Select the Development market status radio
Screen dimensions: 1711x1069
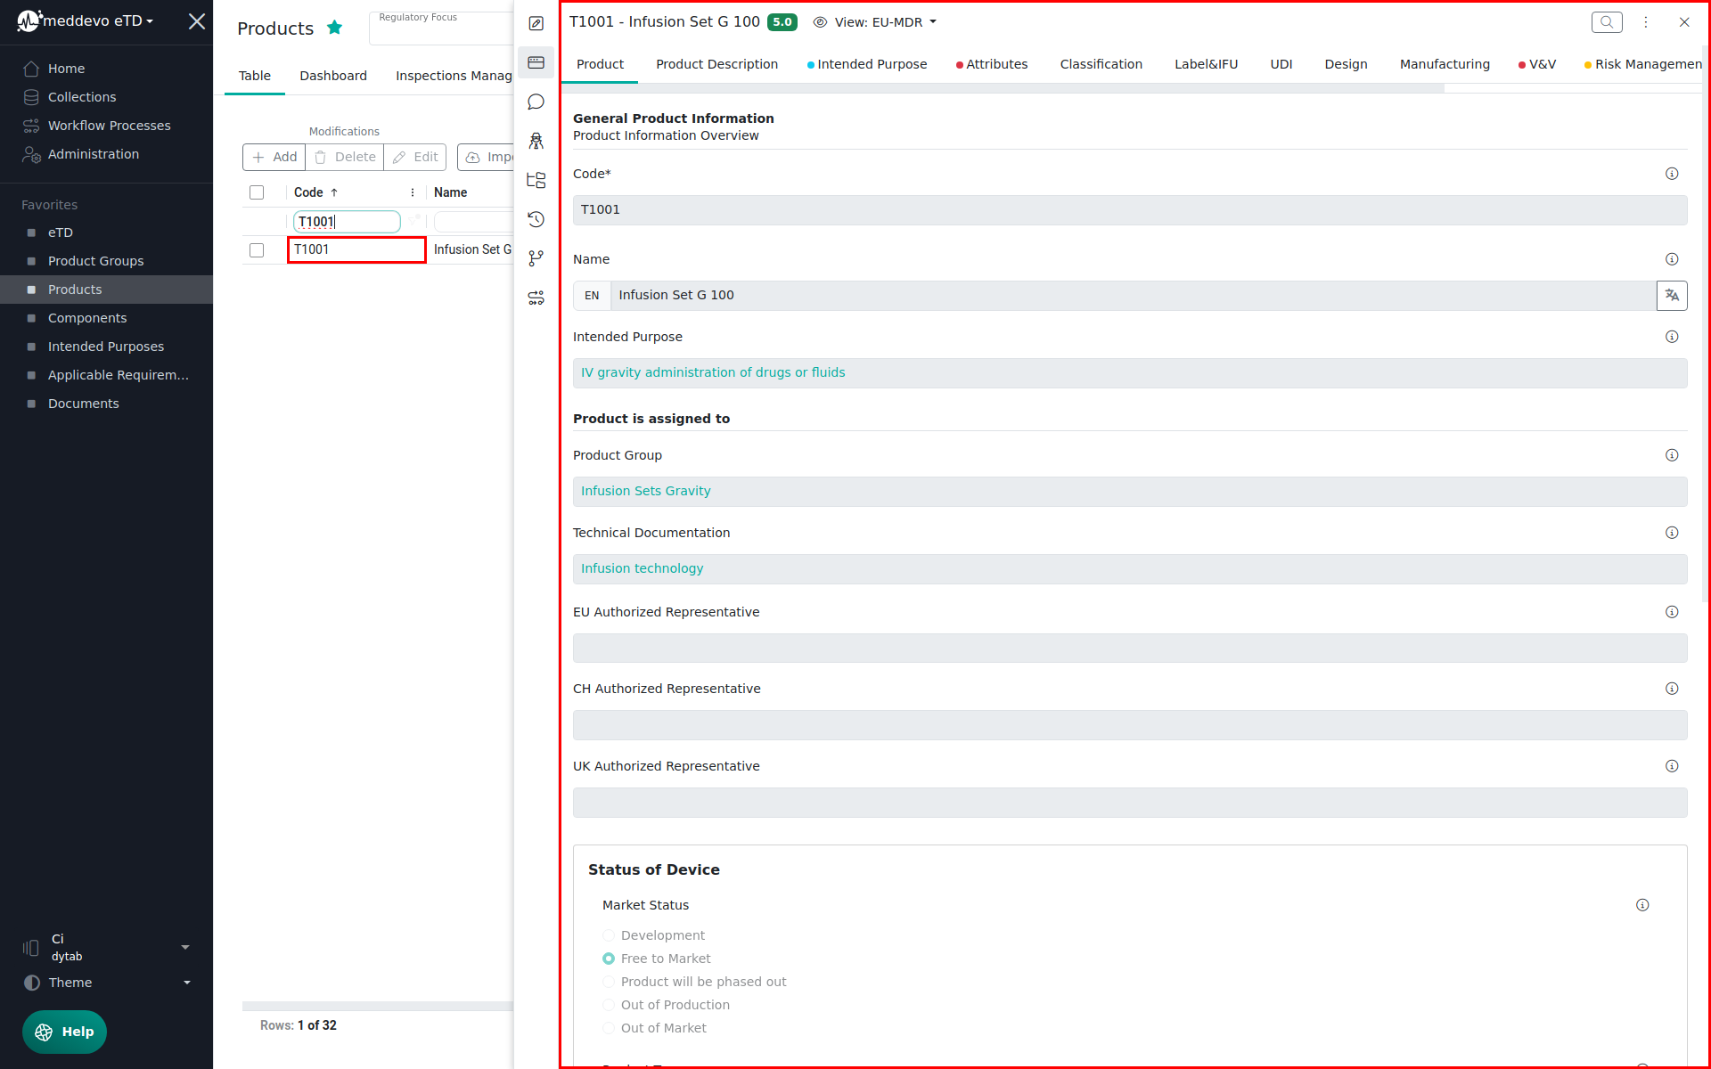[609, 935]
